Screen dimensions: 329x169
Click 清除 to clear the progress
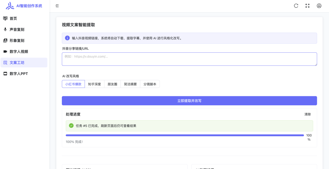pyautogui.click(x=308, y=114)
